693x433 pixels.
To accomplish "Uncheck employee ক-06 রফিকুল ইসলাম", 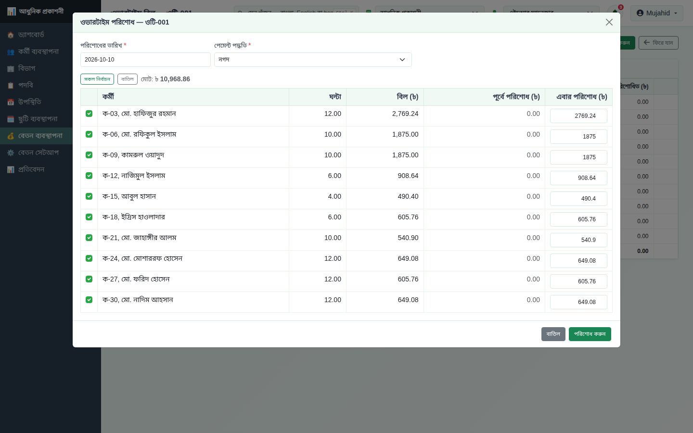I will [89, 134].
